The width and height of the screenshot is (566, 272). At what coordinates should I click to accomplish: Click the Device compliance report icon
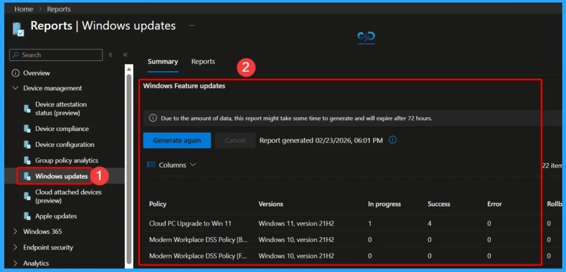[27, 129]
